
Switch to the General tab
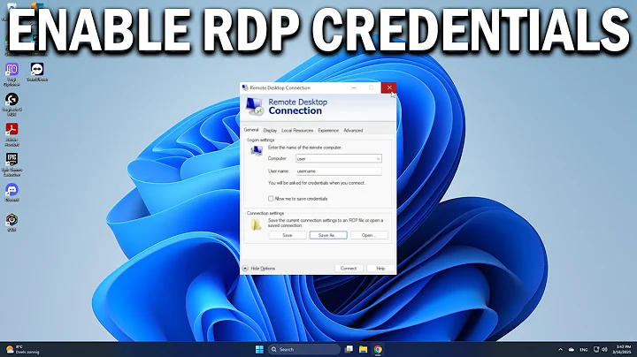coord(251,130)
